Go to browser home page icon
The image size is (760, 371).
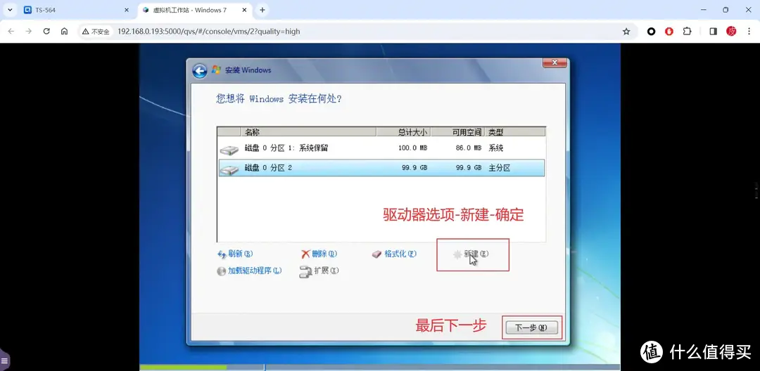64,31
